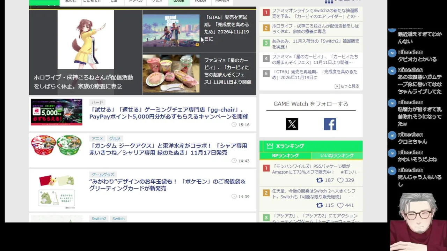Viewport: 447px width, 251px height.
Task: Click the ハード category tag
Action: coord(97,102)
